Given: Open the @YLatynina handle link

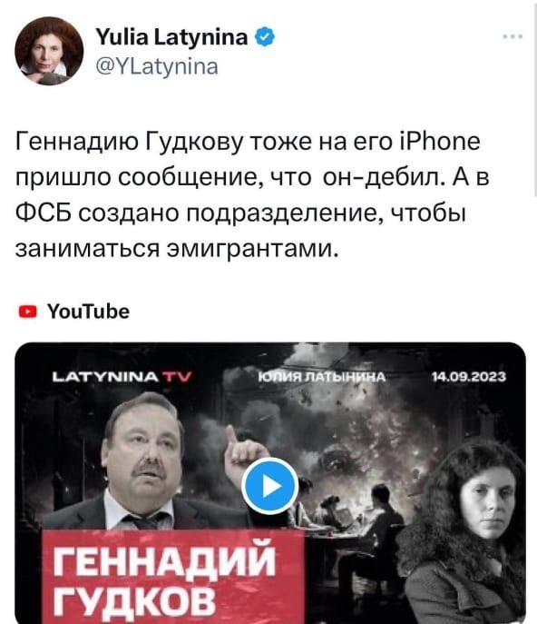Looking at the screenshot, I should 157,66.
